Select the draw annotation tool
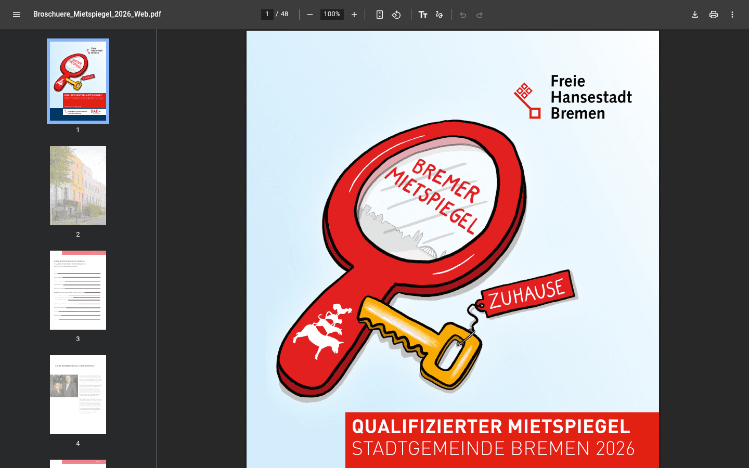 coord(440,15)
